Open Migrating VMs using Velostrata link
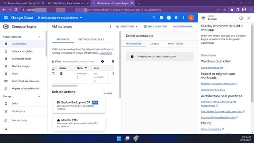The height and width of the screenshot is (143, 254). click(x=218, y=83)
